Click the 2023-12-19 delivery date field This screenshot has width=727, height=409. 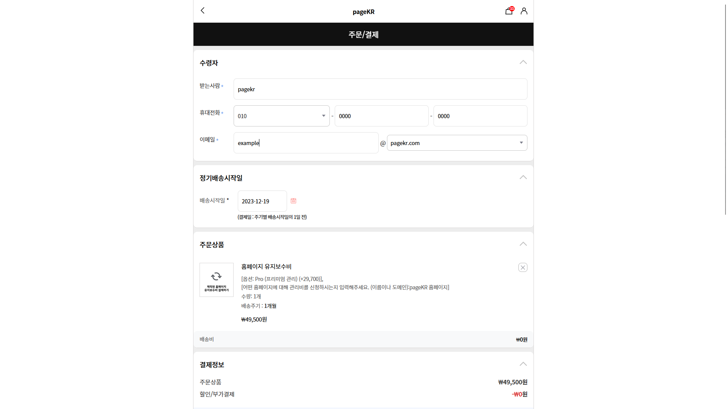(262, 201)
